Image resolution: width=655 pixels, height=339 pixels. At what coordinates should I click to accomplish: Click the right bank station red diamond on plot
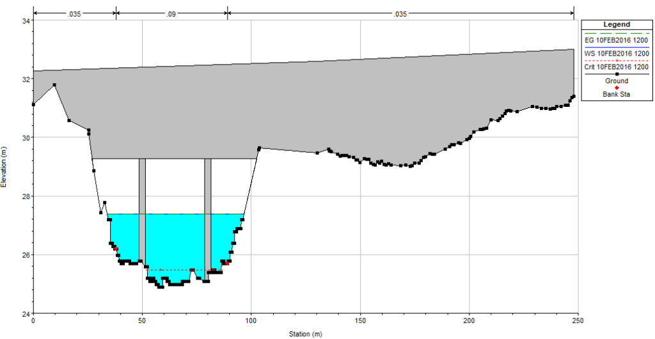click(227, 263)
